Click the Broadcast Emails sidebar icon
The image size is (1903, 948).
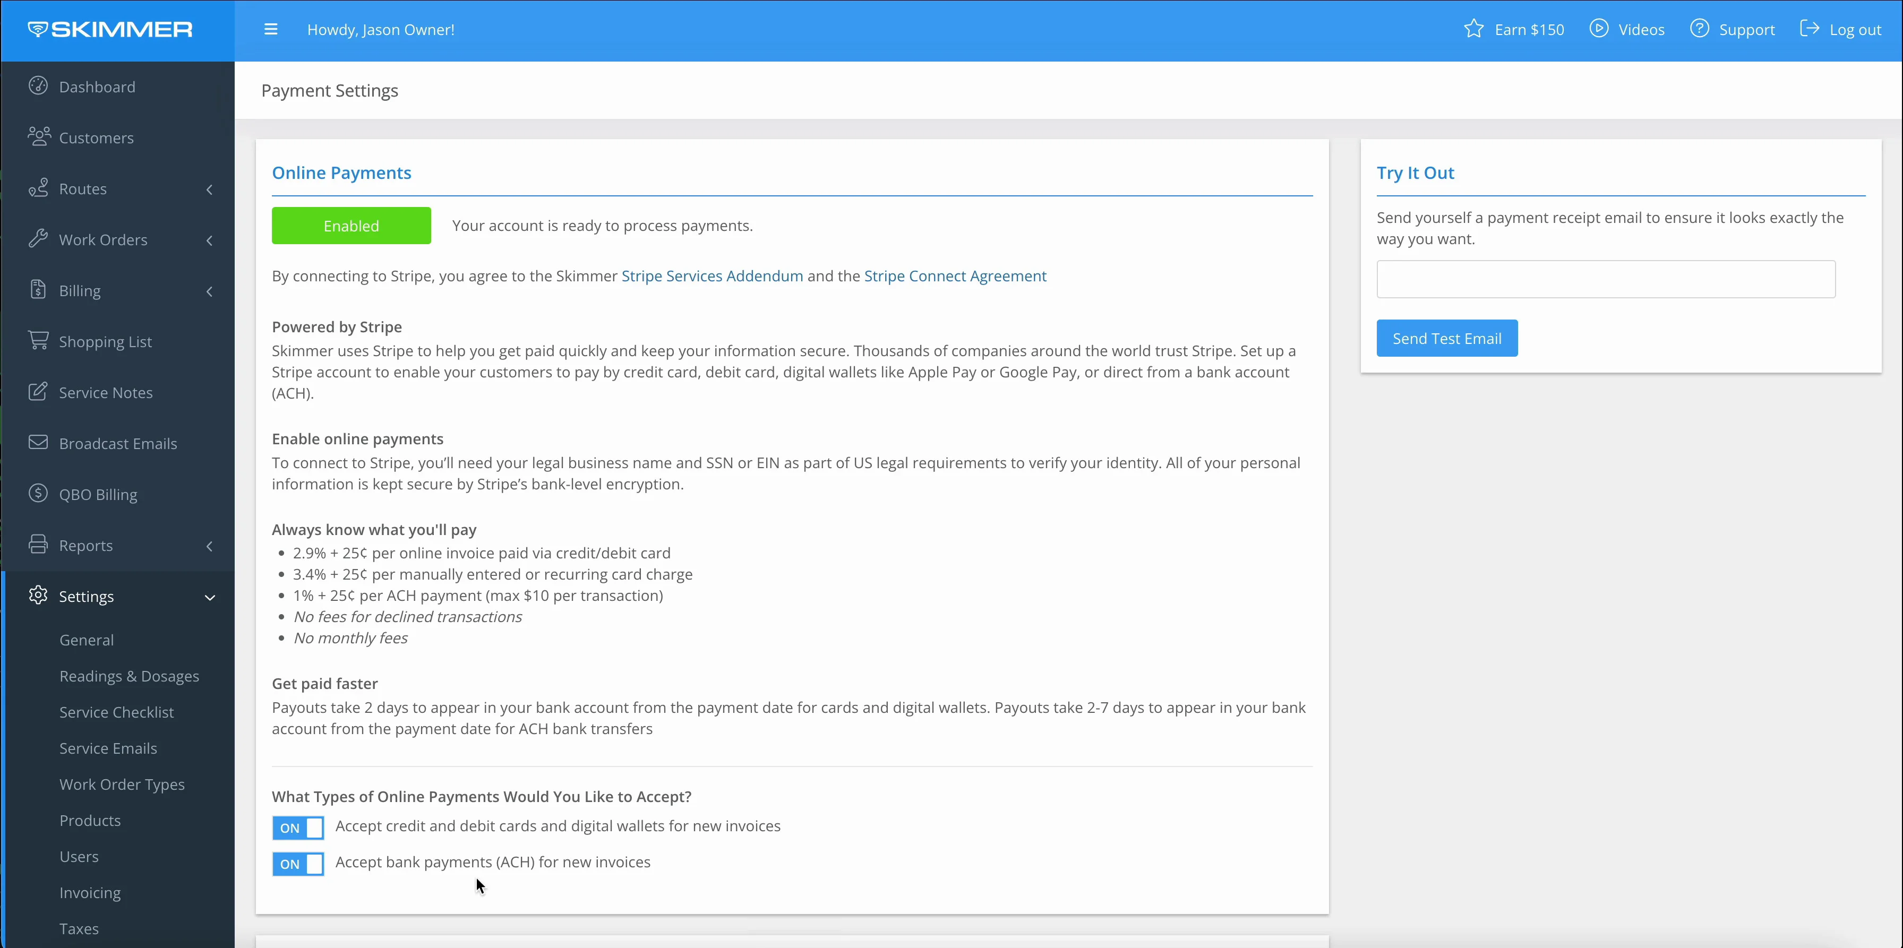[38, 442]
